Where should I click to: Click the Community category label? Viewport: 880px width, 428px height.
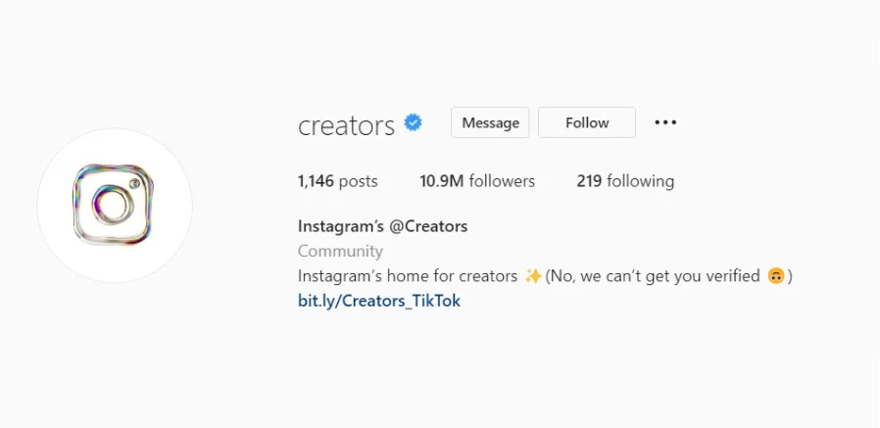point(340,252)
